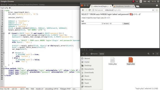160x90 pixels.
Task: Reload the video.local login page
Action: (x=89, y=10)
